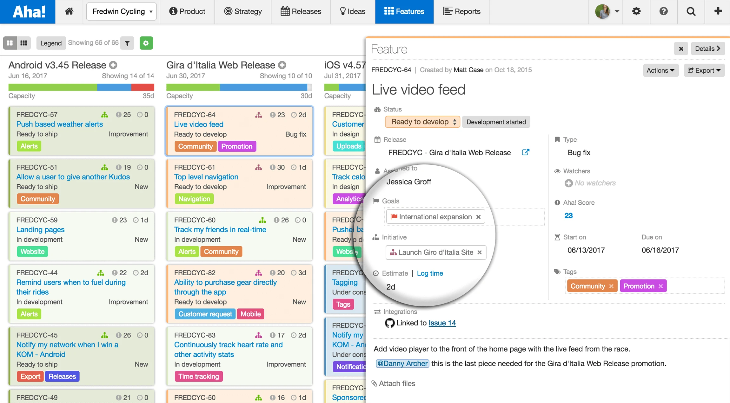
Task: Open the Fredwin Cycling product dropdown
Action: click(x=122, y=11)
